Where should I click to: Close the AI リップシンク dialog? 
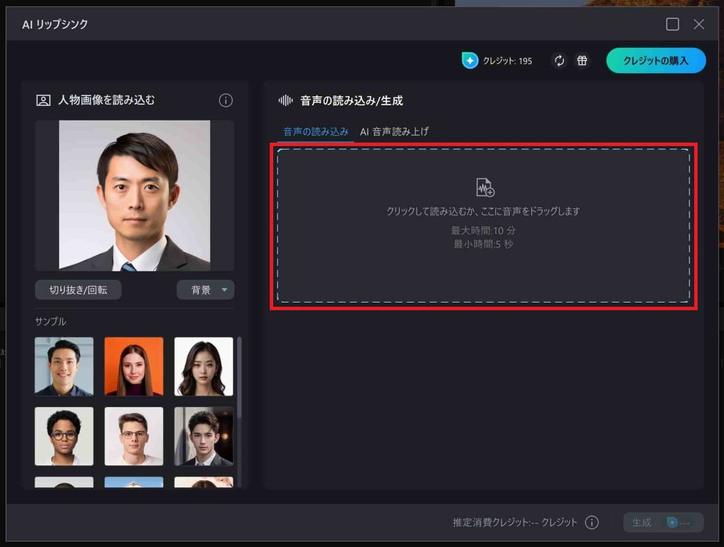(698, 24)
